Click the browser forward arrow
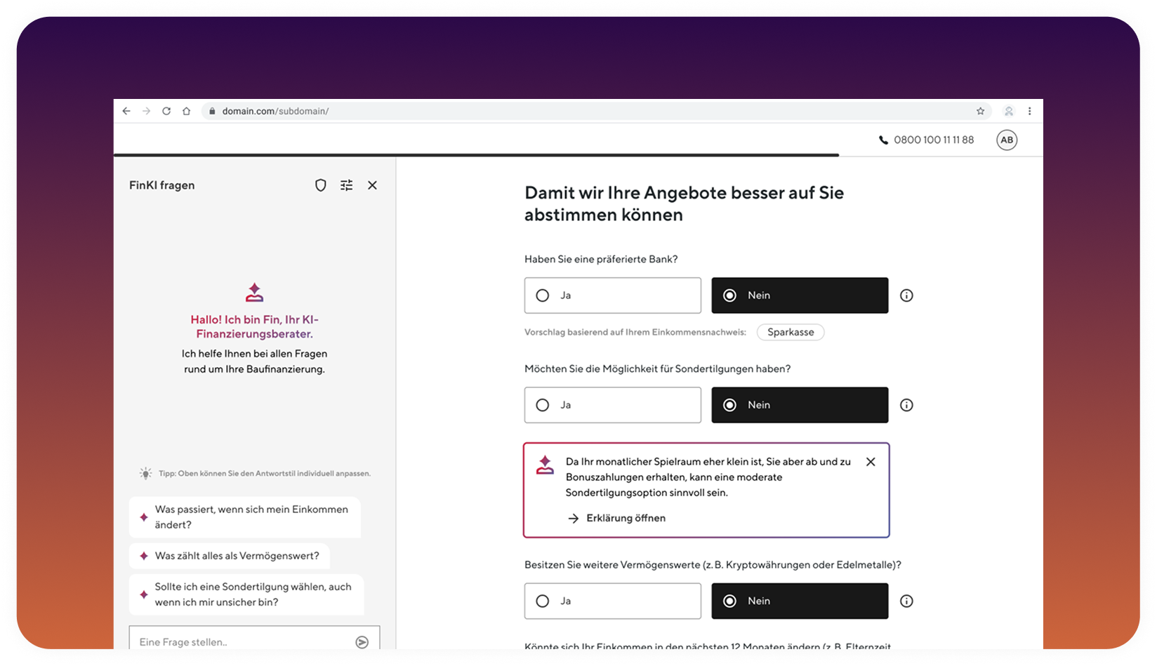This screenshot has height=666, width=1157. pos(146,111)
